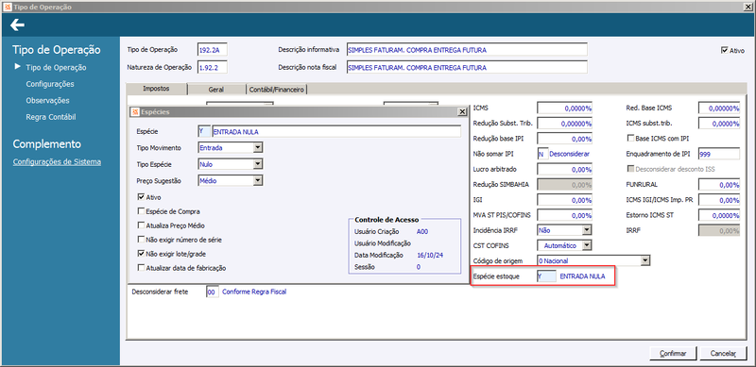Click the Desconsiderar frete code field
756x367 pixels.
tap(212, 292)
